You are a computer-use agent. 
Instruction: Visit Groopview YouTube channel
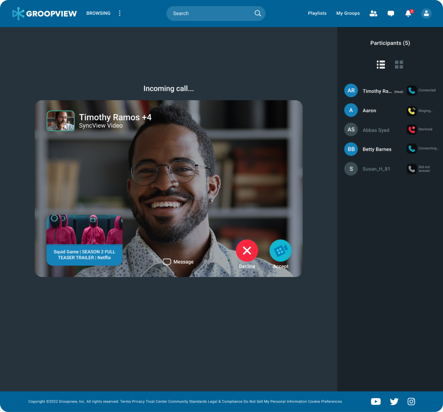375,401
